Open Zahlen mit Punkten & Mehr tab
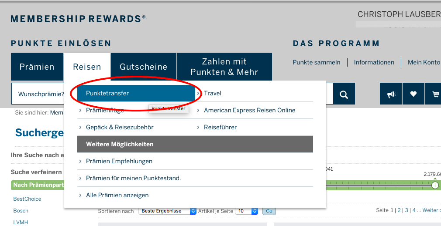This screenshot has height=226, width=441. [224, 67]
